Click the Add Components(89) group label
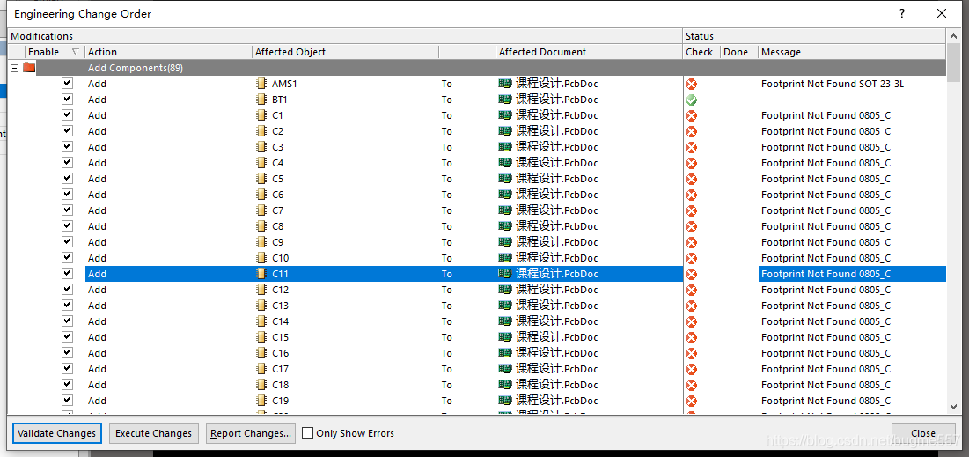 click(x=136, y=68)
